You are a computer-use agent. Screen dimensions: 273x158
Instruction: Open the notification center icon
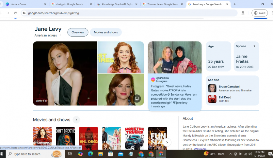[x=270, y=154]
